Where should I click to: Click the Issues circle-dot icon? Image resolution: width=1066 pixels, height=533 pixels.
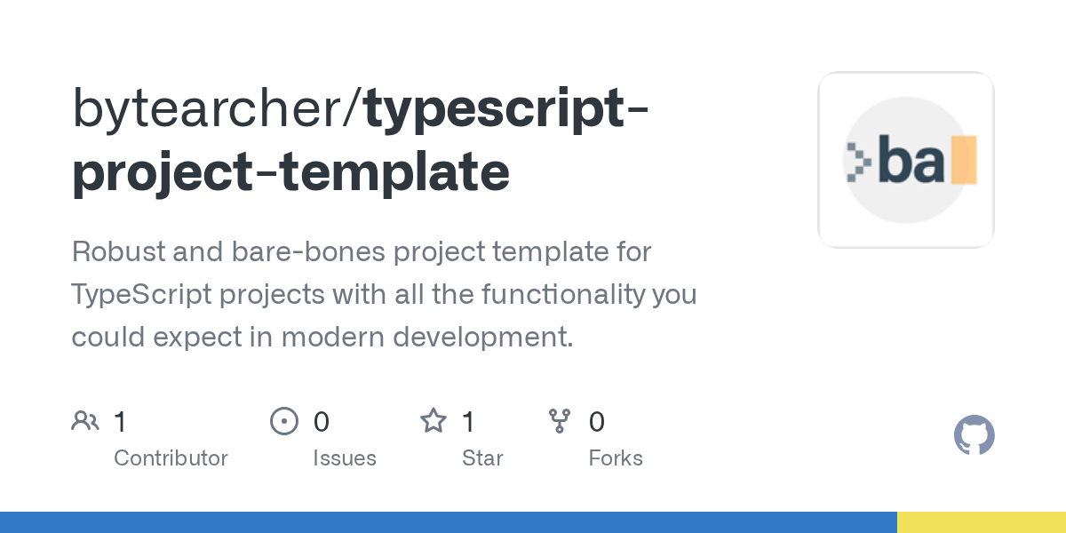pos(284,421)
